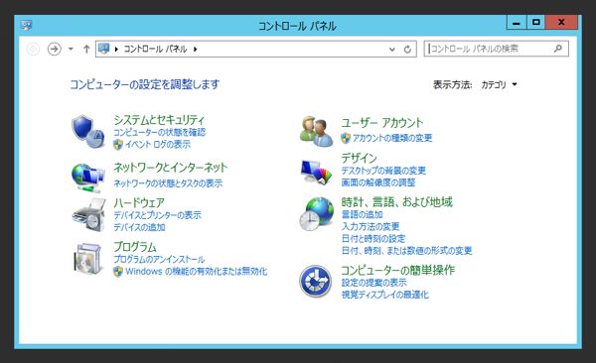Image resolution: width=596 pixels, height=363 pixels.
Task: Open the 時計、言語、および地域 globe clock icon
Action: click(x=316, y=214)
